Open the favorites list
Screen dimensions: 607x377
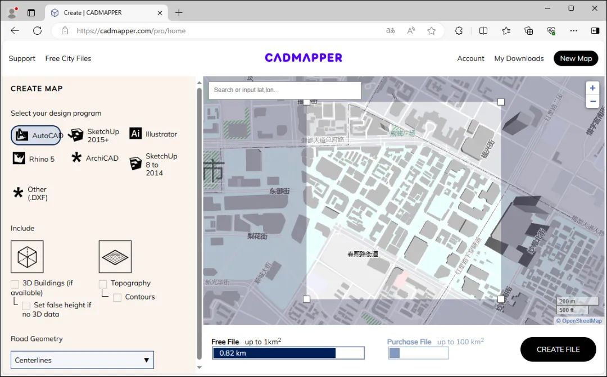(506, 30)
